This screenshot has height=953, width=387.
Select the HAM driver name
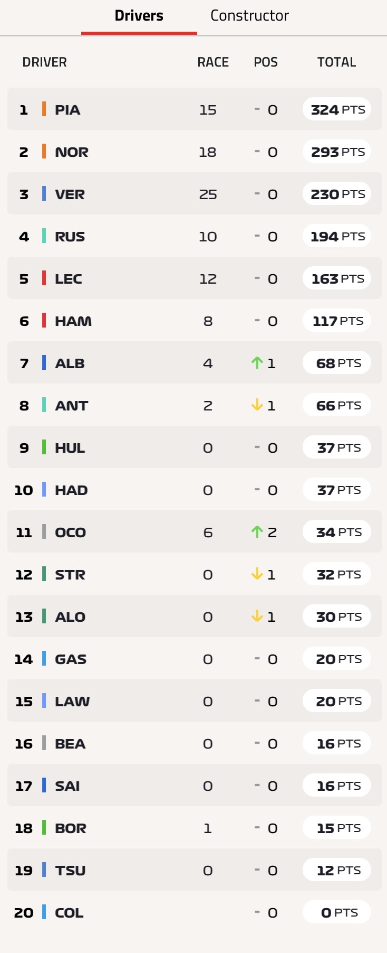(73, 321)
